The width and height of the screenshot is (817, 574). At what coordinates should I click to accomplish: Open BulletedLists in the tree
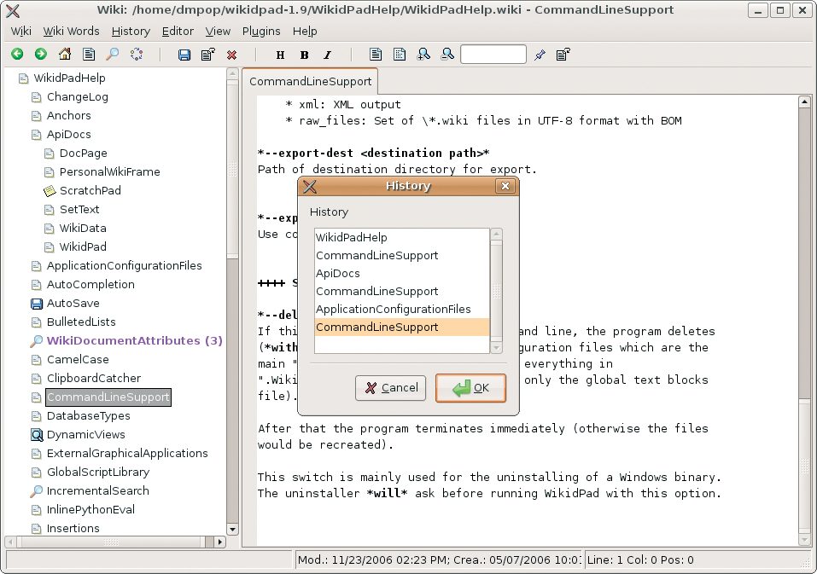coord(81,322)
